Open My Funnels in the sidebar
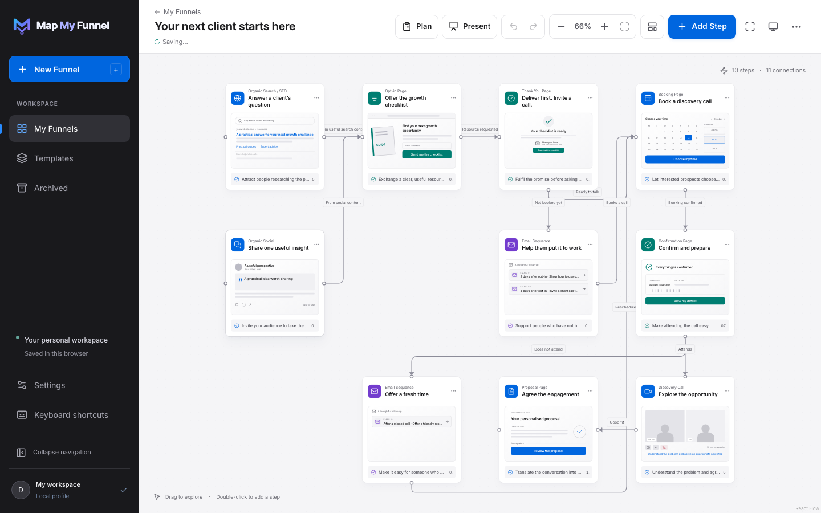 click(70, 129)
